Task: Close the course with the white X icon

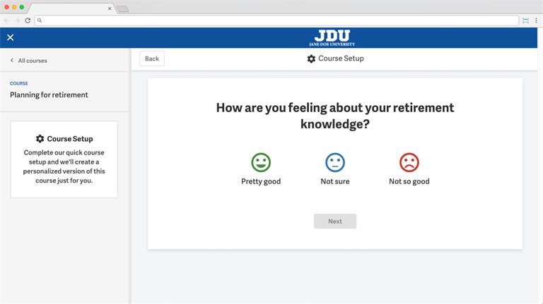Action: (10, 37)
